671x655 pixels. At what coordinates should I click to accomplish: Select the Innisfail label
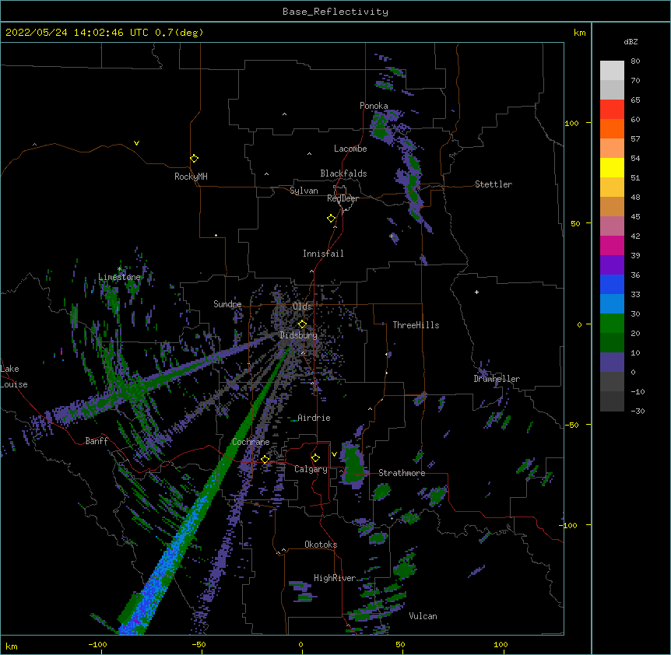(x=323, y=254)
